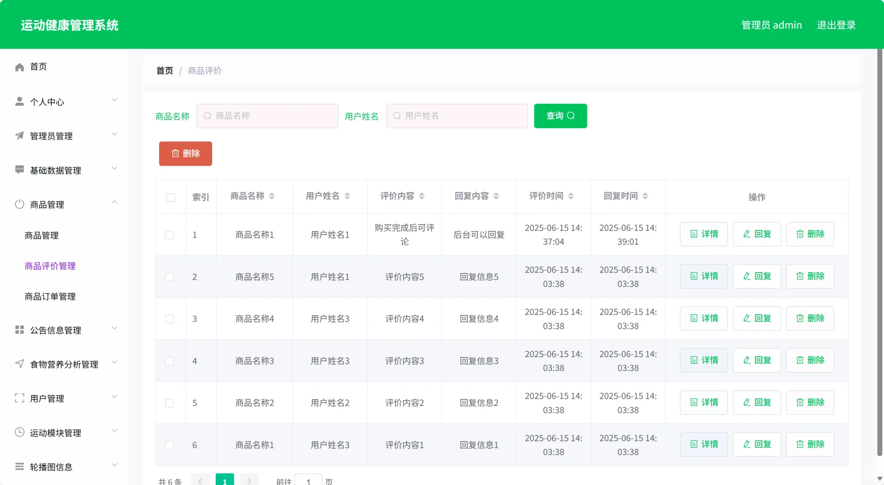Check the checkbox for 商品名称2 row
Image resolution: width=884 pixels, height=485 pixels.
click(170, 403)
